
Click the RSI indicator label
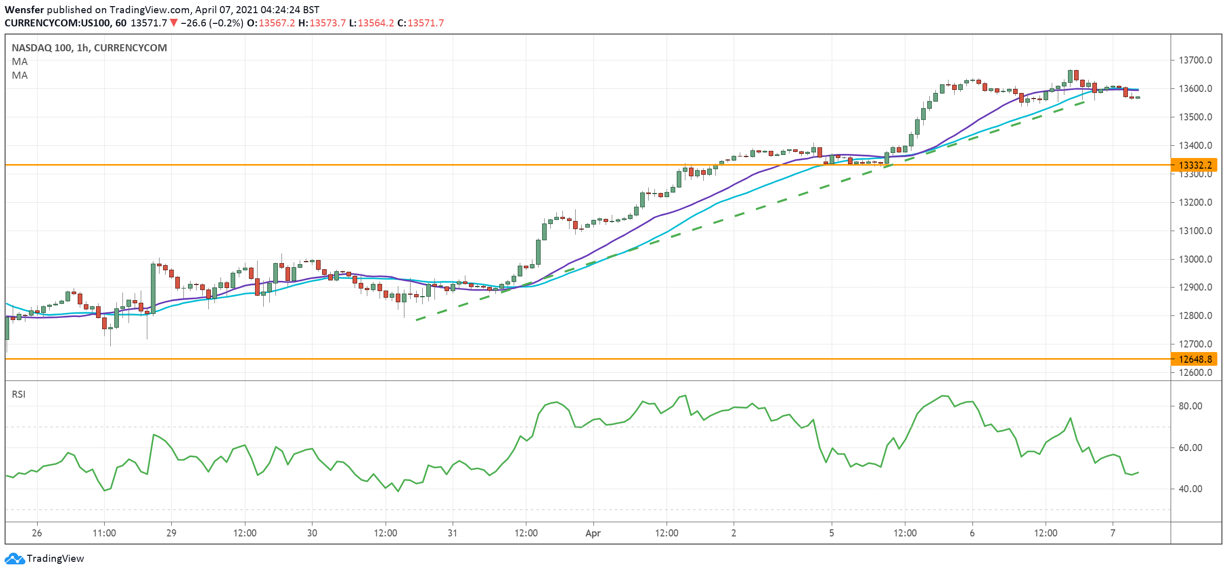pyautogui.click(x=19, y=394)
